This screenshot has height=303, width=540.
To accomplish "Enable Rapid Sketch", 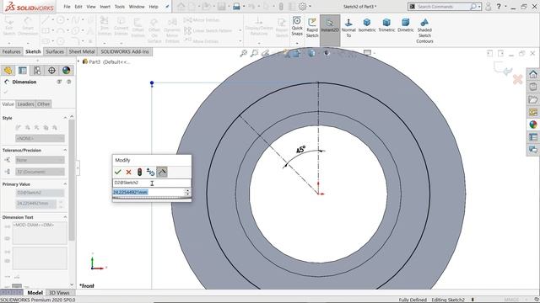I will point(312,28).
